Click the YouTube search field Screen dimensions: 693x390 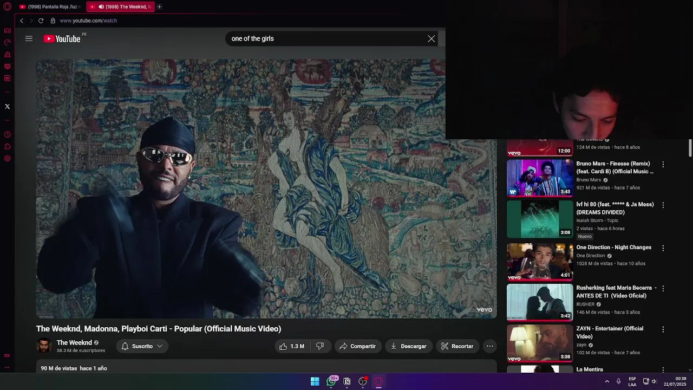pos(325,38)
